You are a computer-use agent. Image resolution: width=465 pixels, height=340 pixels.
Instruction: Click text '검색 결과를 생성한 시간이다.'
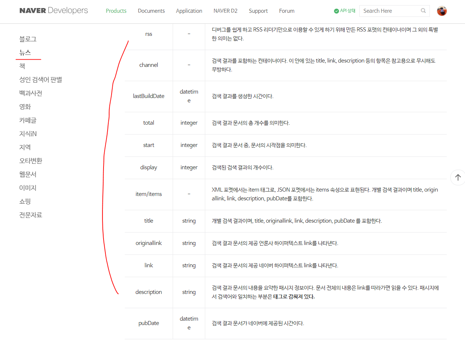tap(243, 96)
